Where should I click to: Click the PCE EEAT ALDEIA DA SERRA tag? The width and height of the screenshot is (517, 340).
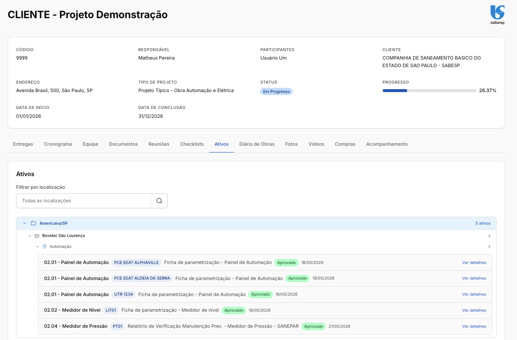[142, 278]
